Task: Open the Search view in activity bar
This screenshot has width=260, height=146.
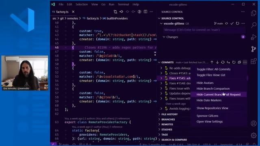Action: coord(253,25)
